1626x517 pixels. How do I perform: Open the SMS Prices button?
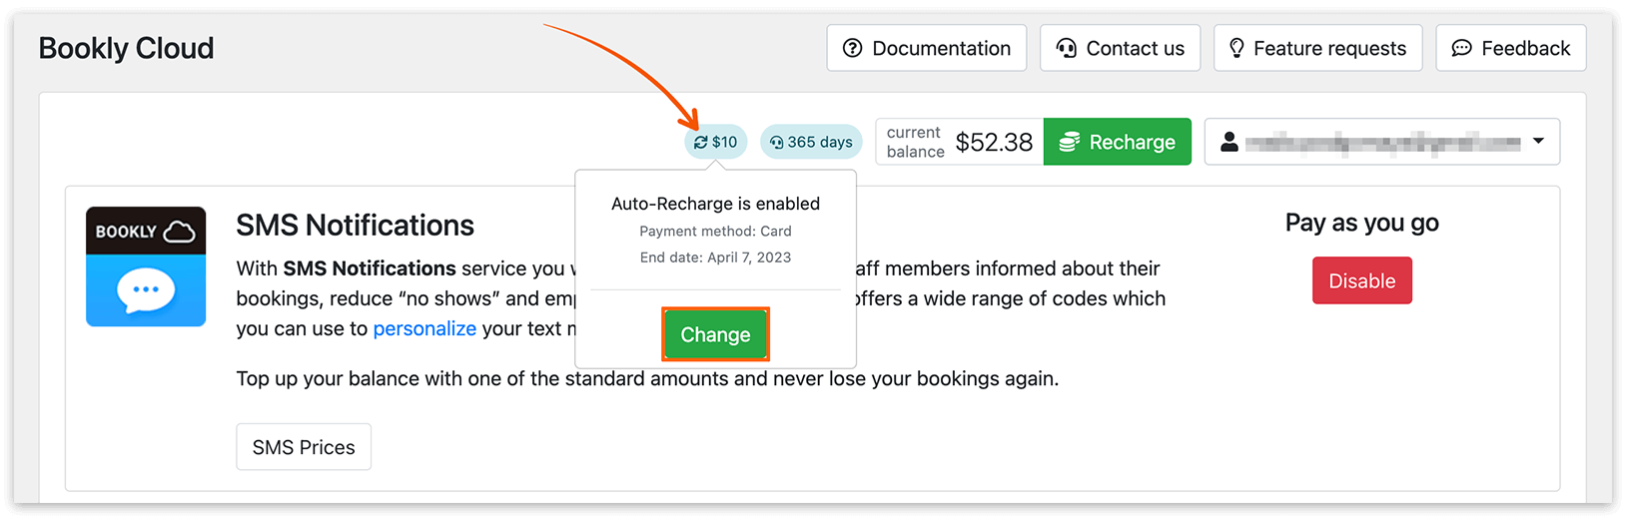pos(304,447)
